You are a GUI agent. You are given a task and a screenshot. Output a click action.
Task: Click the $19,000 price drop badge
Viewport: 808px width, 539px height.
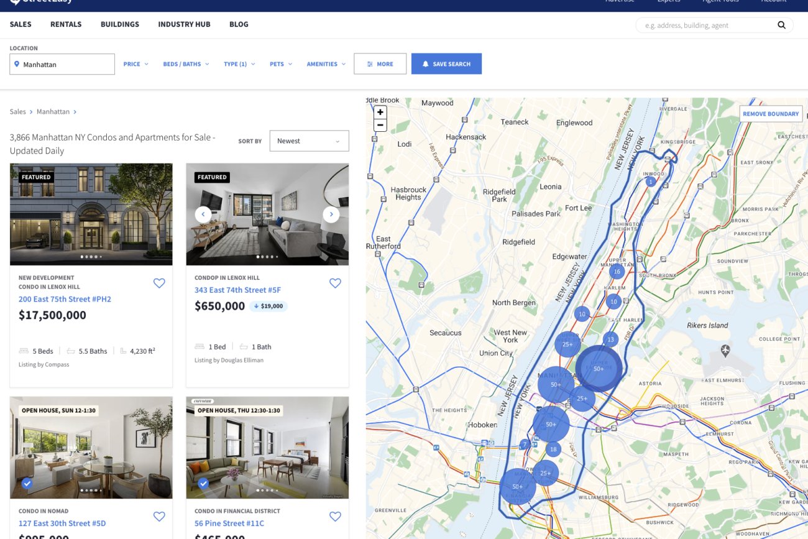coord(269,306)
